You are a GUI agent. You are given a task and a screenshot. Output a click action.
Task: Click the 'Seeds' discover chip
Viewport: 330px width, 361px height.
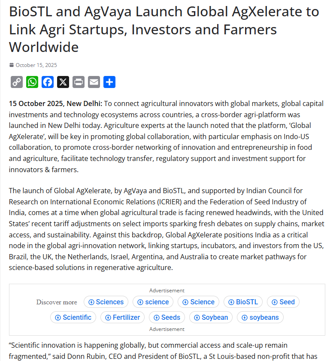pyautogui.click(x=167, y=317)
